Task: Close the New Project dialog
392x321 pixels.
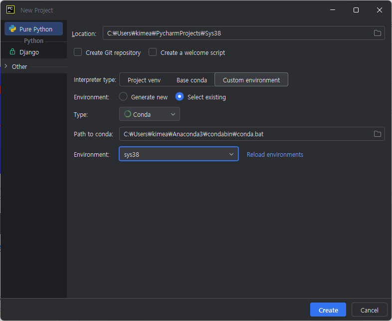Action: tap(379, 10)
